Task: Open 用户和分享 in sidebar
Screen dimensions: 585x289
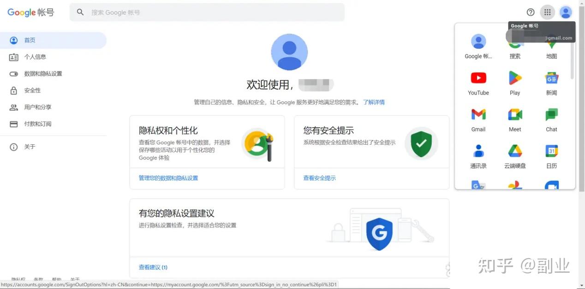Action: coord(53,107)
